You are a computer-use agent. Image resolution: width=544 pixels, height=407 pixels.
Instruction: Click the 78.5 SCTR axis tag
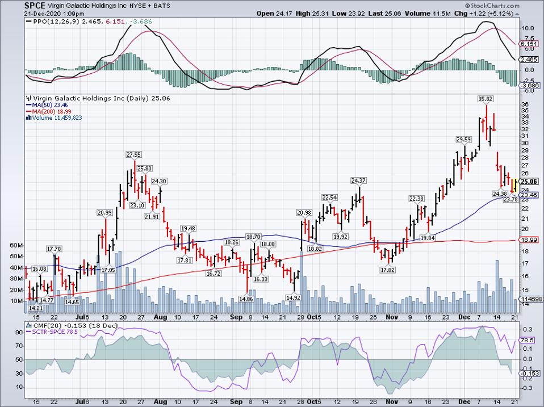click(528, 341)
